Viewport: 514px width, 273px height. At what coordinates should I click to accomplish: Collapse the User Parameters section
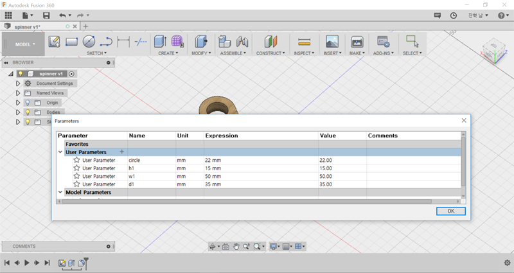pyautogui.click(x=60, y=152)
